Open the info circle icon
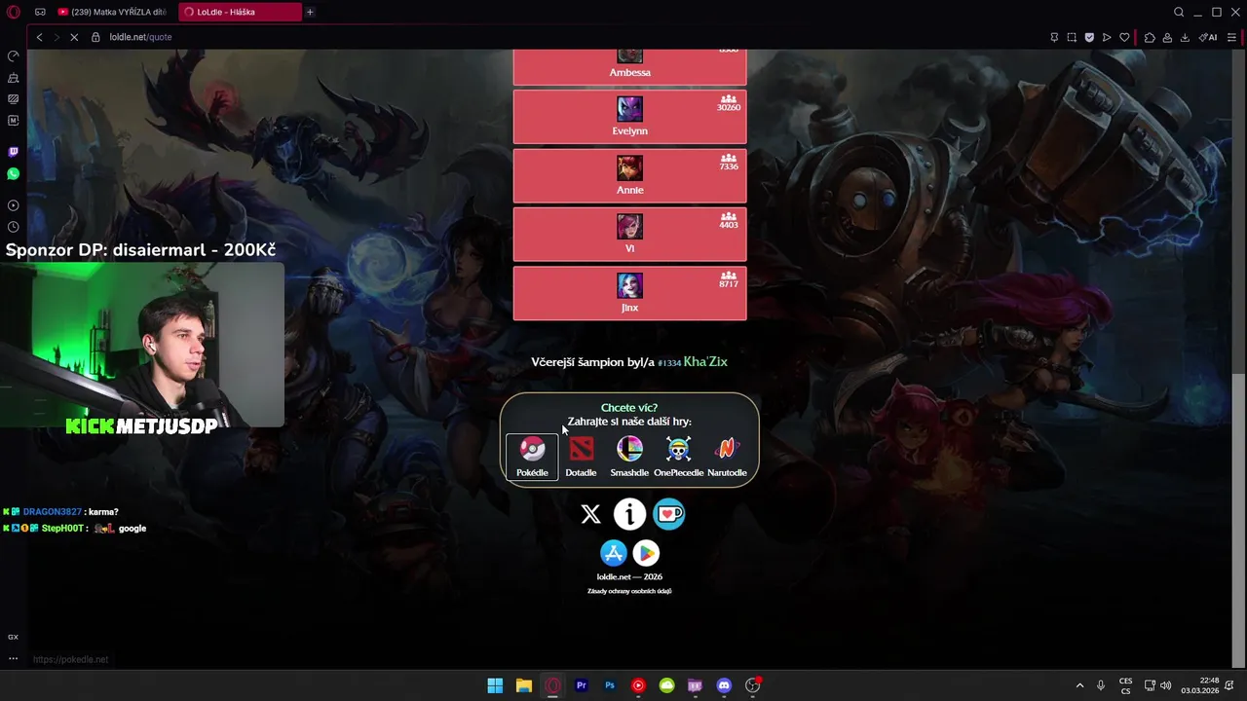This screenshot has width=1247, height=701. click(629, 514)
